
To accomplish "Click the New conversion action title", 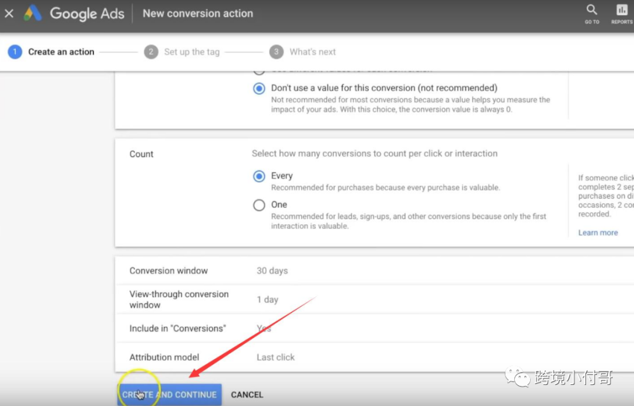I will tap(198, 13).
